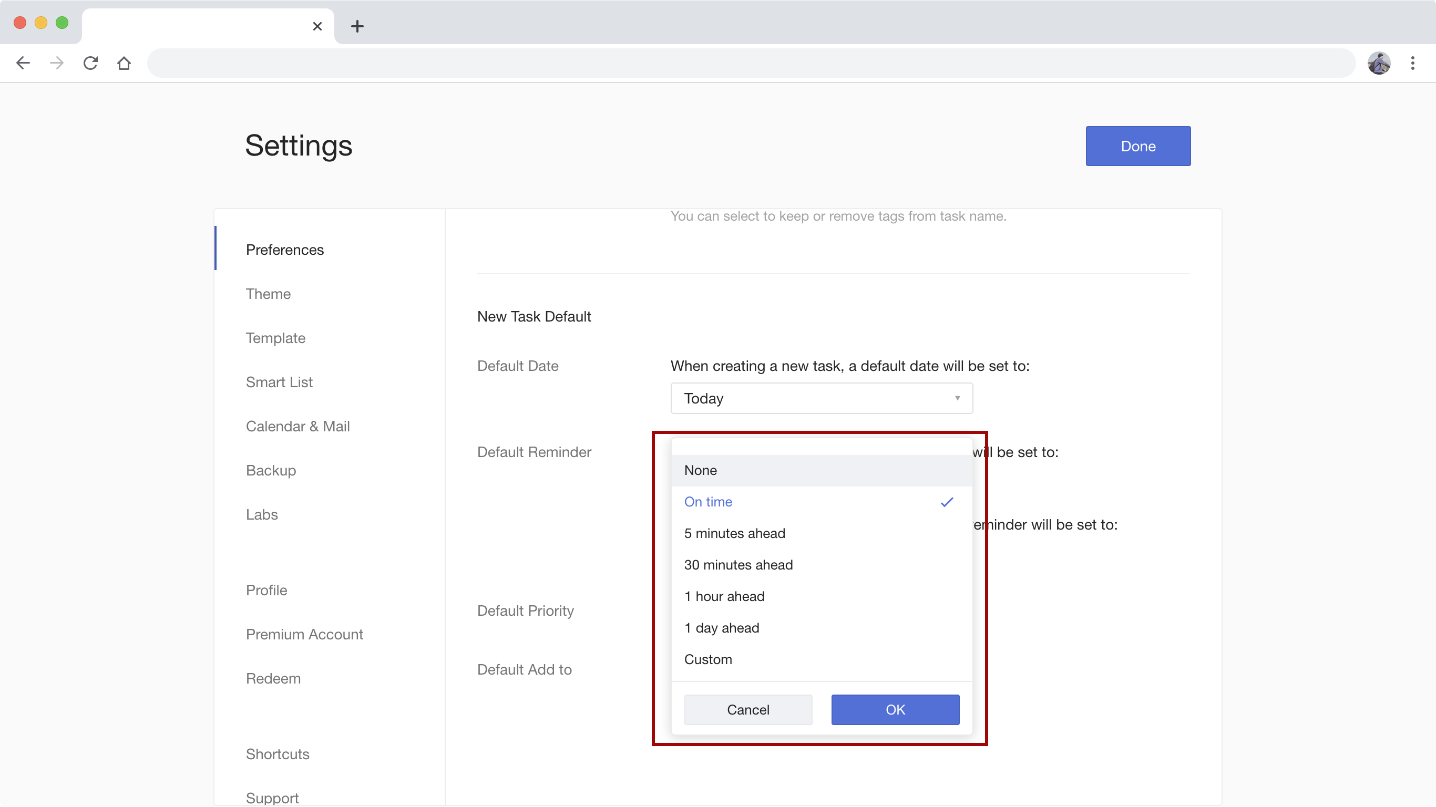The width and height of the screenshot is (1436, 807).
Task: Click the Shortcuts sidebar icon
Action: click(x=277, y=753)
